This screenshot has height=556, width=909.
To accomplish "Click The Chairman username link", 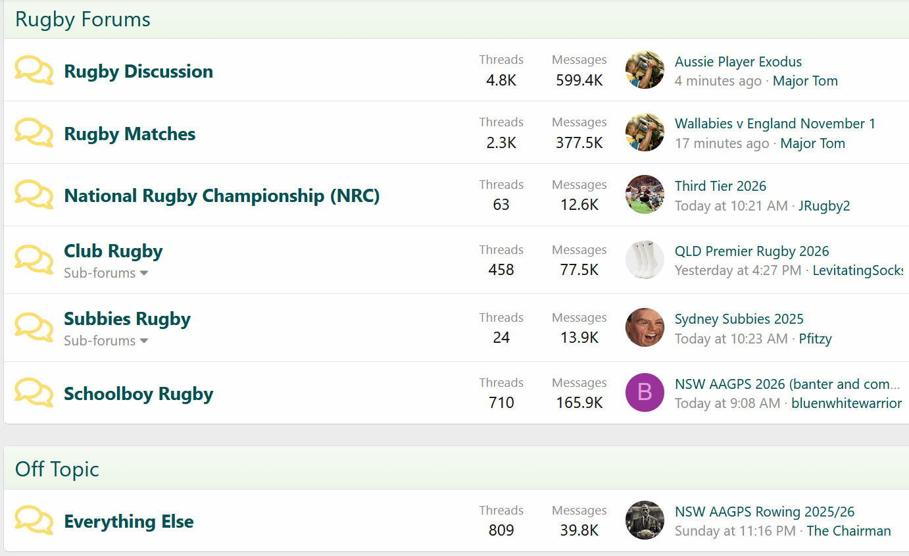I will [x=848, y=531].
